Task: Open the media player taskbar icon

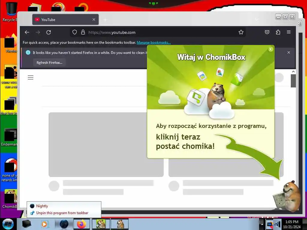Action: [45, 224]
